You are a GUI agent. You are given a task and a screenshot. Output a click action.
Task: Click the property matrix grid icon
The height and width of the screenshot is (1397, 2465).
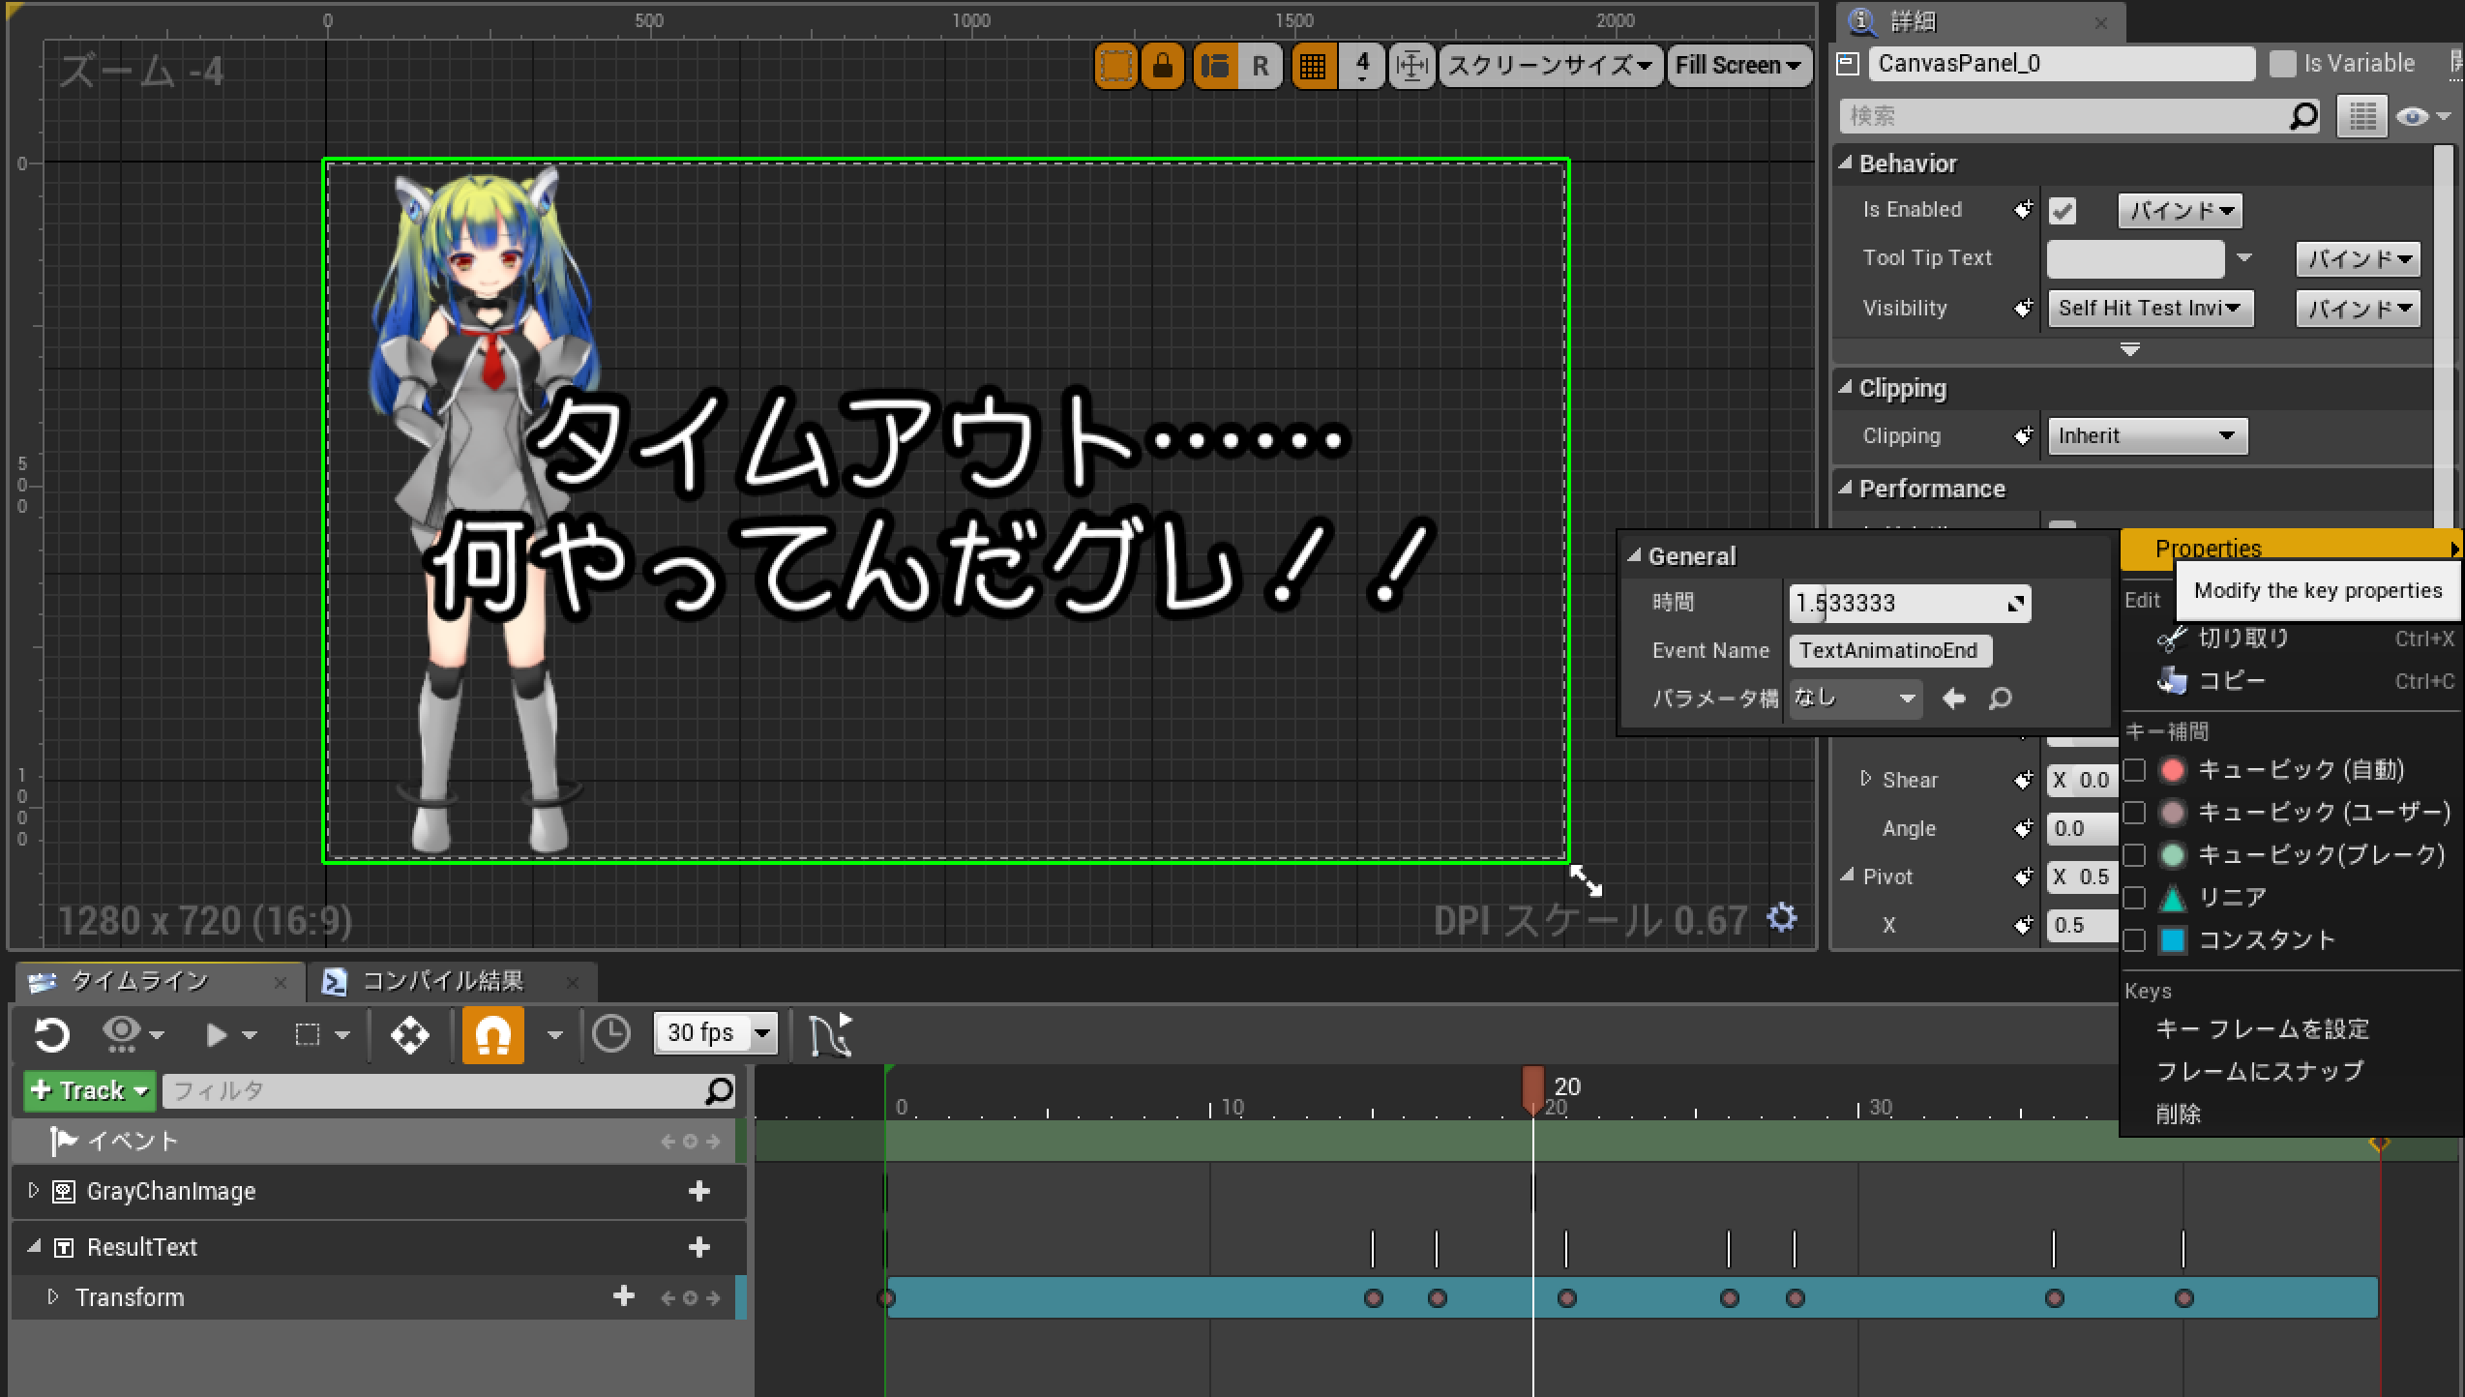pos(2361,117)
